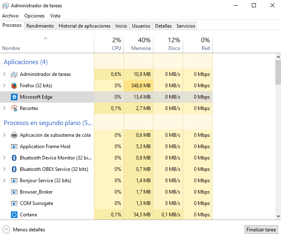This screenshot has height=237, width=281.
Task: Click the Microsoft Edge icon
Action: [14, 97]
